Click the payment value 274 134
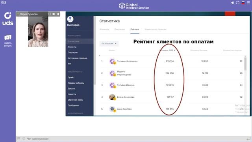The width and height of the screenshot is (252, 142). pos(170,61)
